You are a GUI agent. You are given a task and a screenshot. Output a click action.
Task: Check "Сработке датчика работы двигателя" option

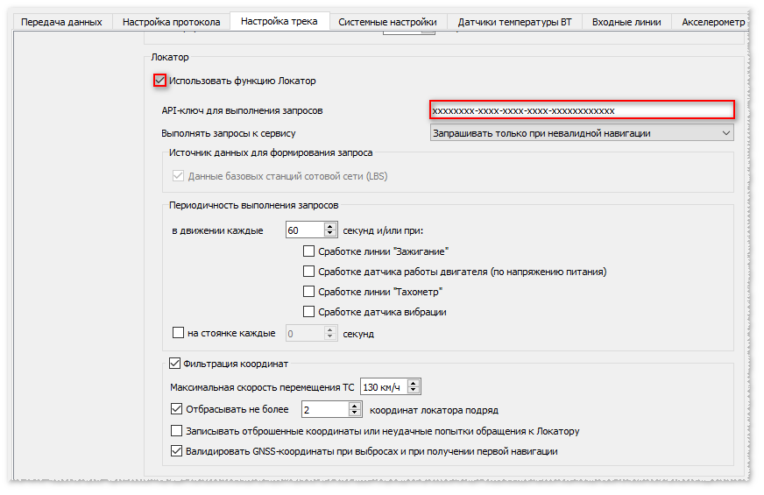[308, 272]
